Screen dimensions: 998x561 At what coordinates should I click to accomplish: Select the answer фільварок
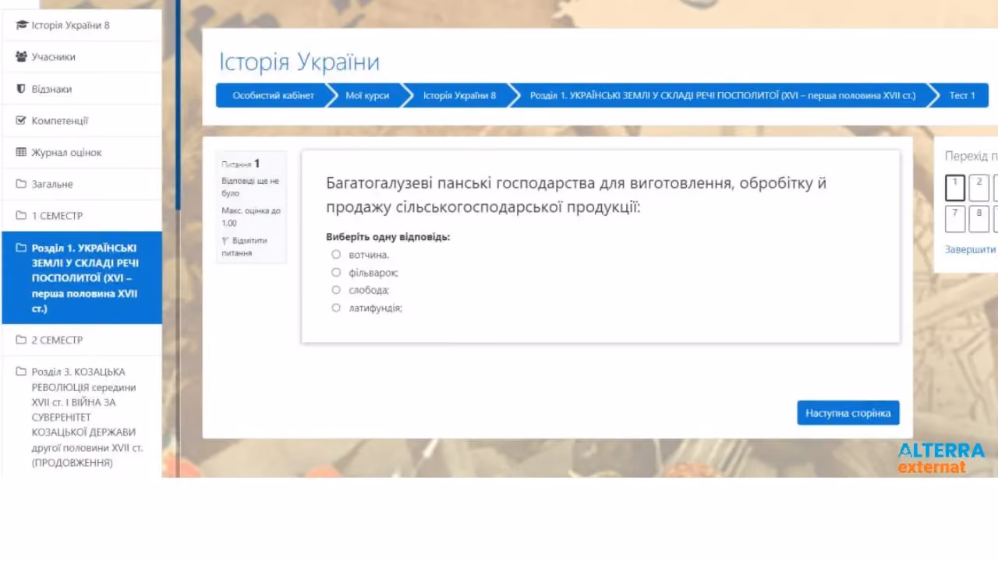pyautogui.click(x=336, y=272)
